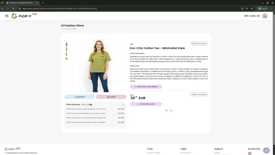
Task: Click the Upload button
Action: click(80, 97)
